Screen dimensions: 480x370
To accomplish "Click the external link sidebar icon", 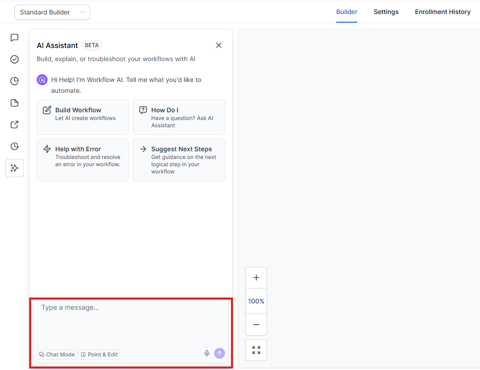I will pyautogui.click(x=14, y=125).
